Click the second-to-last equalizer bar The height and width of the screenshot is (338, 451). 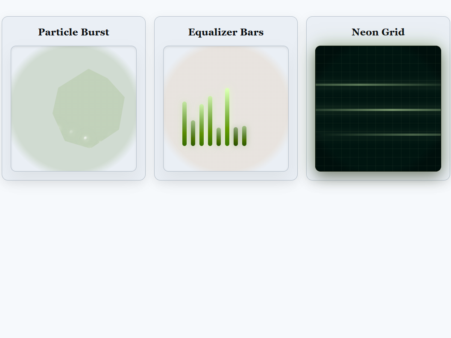tap(236, 137)
